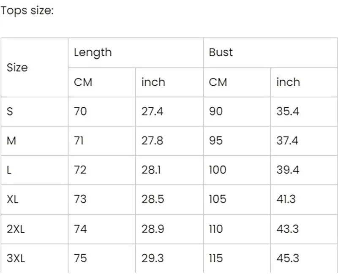Screen dimensions: 338x277
Task: Select the 74 CM length cell
Action: tap(102, 229)
